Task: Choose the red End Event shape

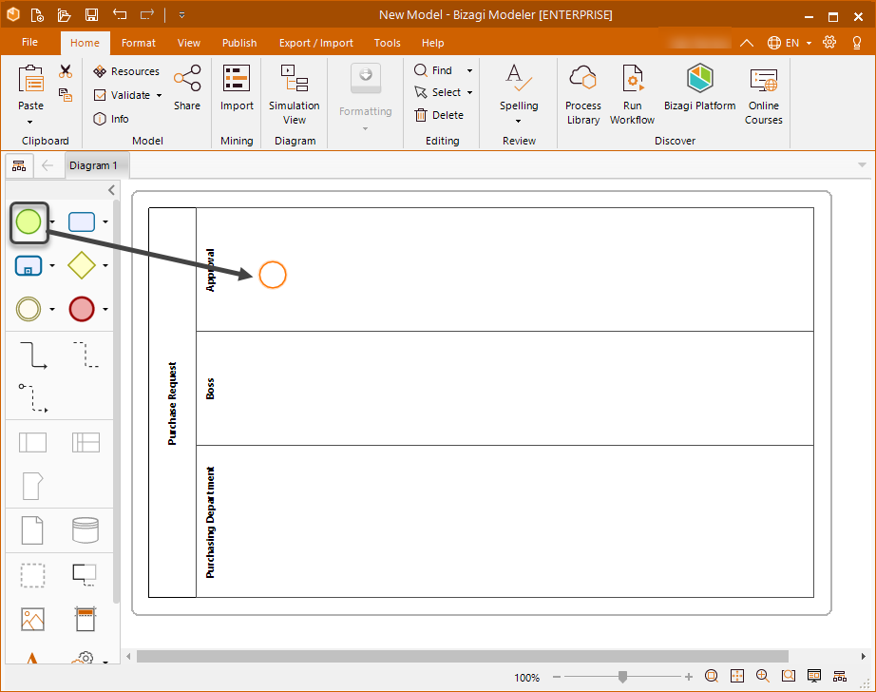Action: tap(82, 309)
